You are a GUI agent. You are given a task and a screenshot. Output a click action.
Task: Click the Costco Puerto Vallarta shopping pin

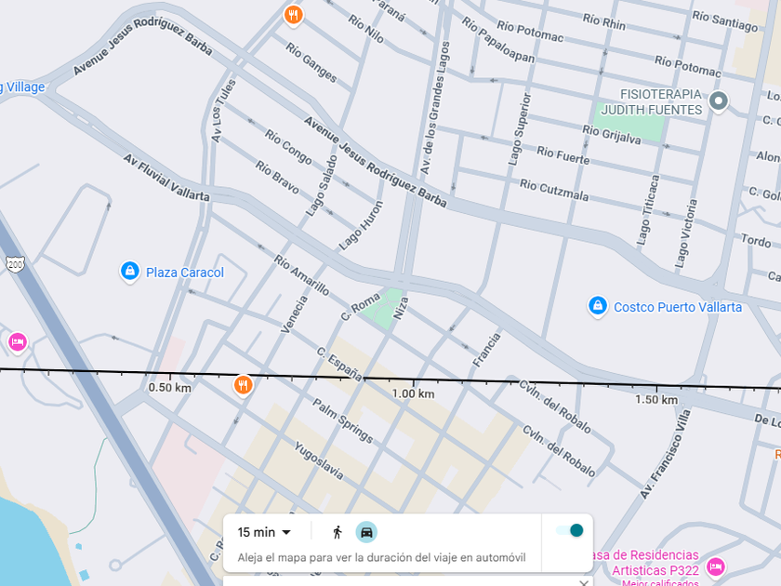[x=598, y=306]
